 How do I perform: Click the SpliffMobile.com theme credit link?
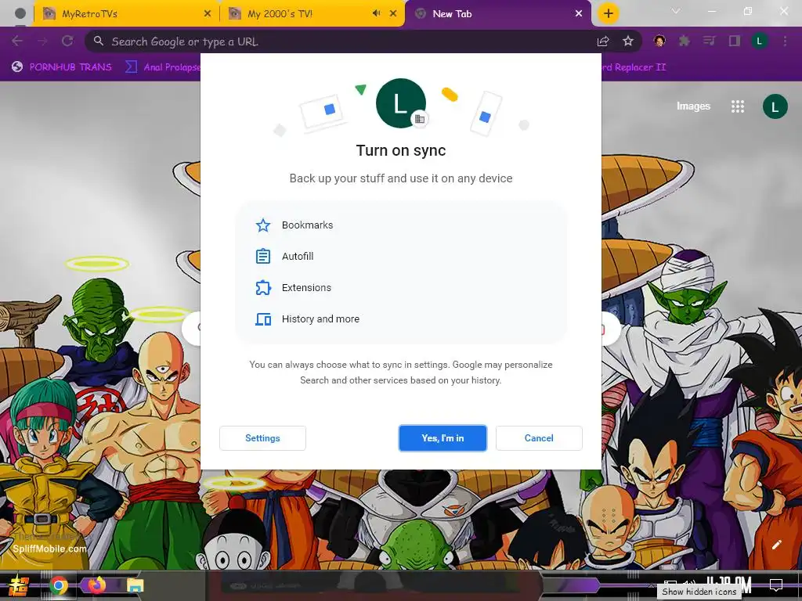click(49, 549)
